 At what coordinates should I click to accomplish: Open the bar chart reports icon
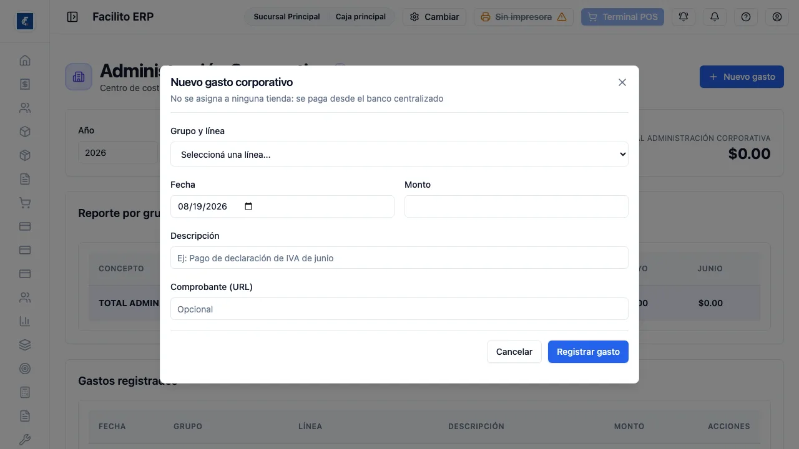pyautogui.click(x=25, y=321)
